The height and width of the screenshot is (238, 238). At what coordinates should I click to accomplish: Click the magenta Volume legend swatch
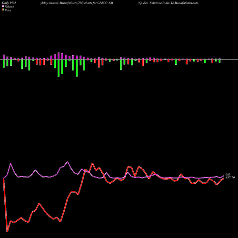pyautogui.click(x=3, y=6)
